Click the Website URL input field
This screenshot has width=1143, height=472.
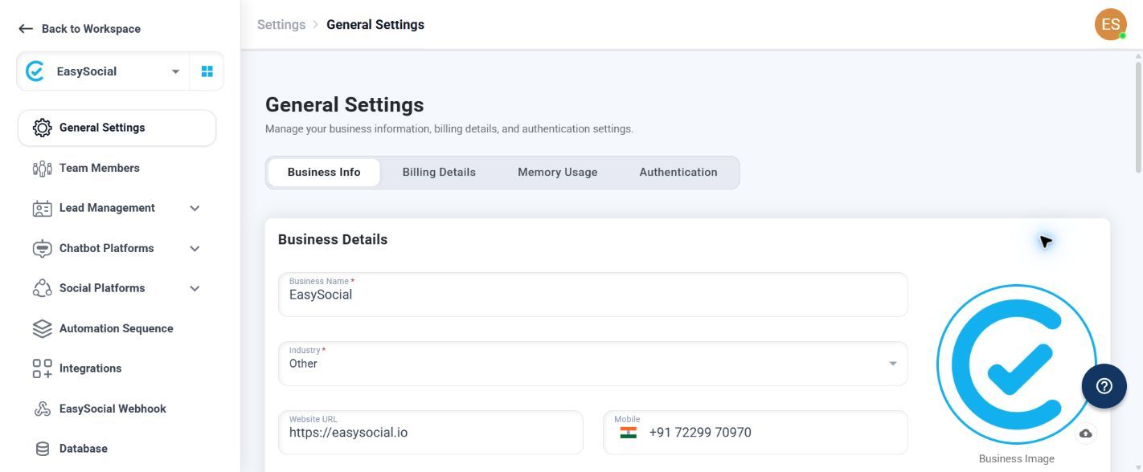point(431,433)
